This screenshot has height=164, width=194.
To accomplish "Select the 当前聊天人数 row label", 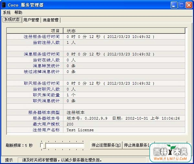I will (x=46, y=89).
